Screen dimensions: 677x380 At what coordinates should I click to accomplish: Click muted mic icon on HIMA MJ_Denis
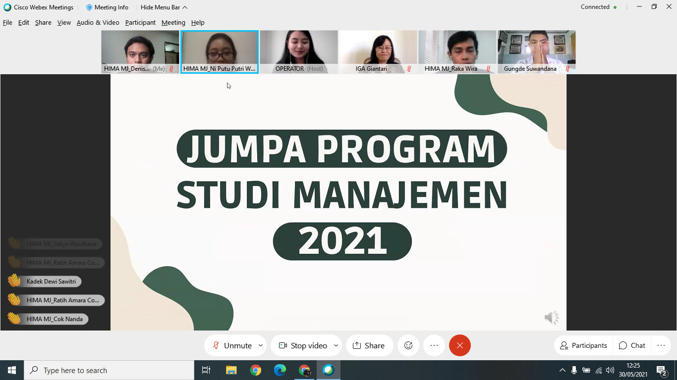click(x=171, y=69)
